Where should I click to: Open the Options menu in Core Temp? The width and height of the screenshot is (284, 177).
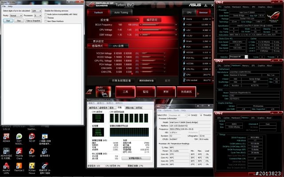click(x=167, y=110)
